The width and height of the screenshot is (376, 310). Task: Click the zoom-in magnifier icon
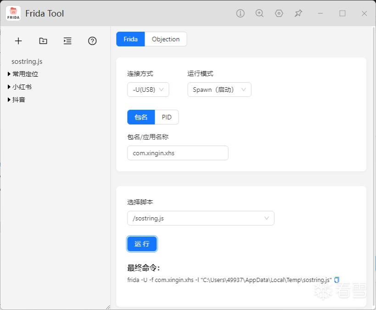[259, 13]
